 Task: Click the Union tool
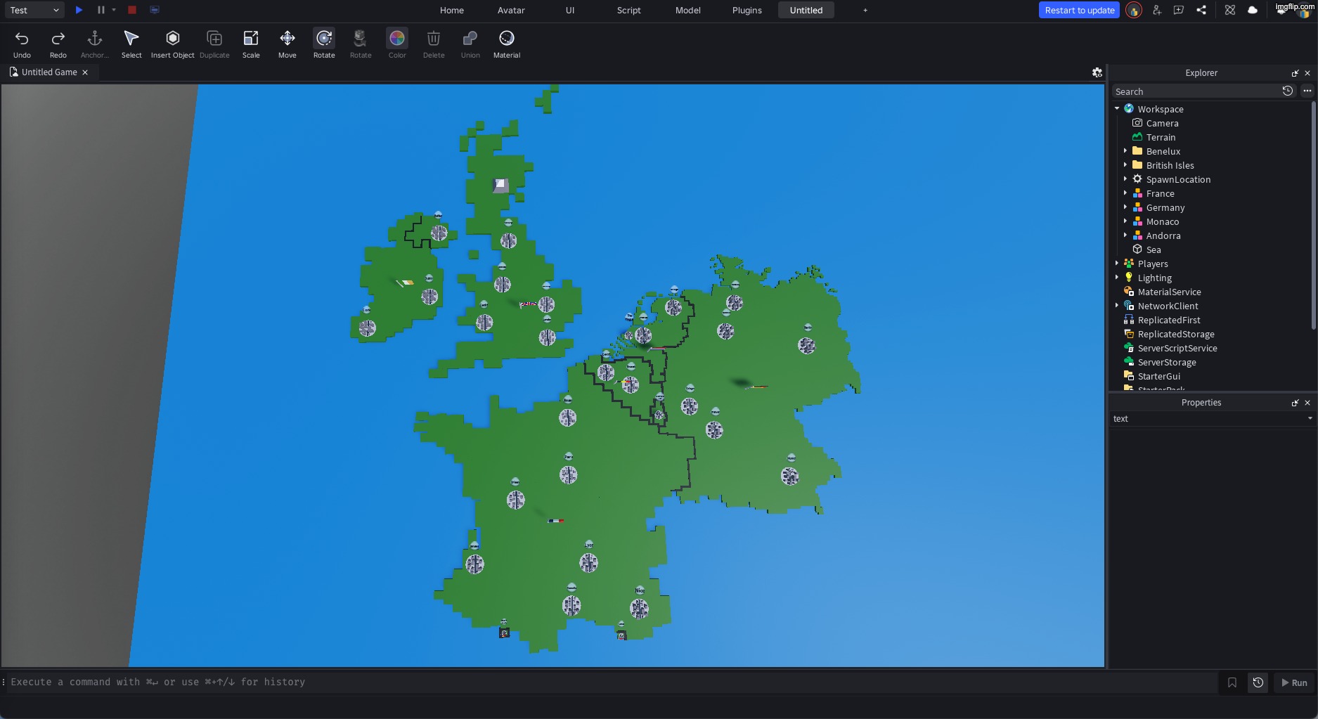(x=470, y=44)
